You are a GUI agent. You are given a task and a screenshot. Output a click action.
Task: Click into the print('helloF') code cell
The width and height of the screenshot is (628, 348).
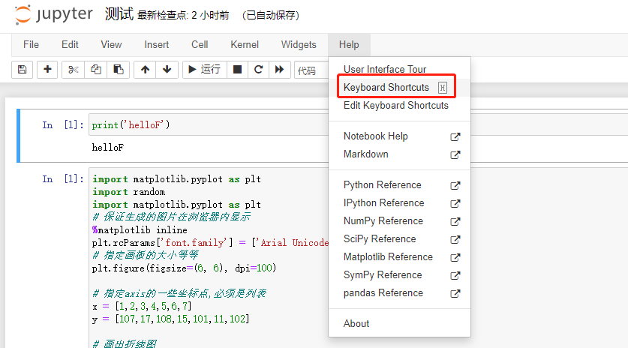click(209, 124)
